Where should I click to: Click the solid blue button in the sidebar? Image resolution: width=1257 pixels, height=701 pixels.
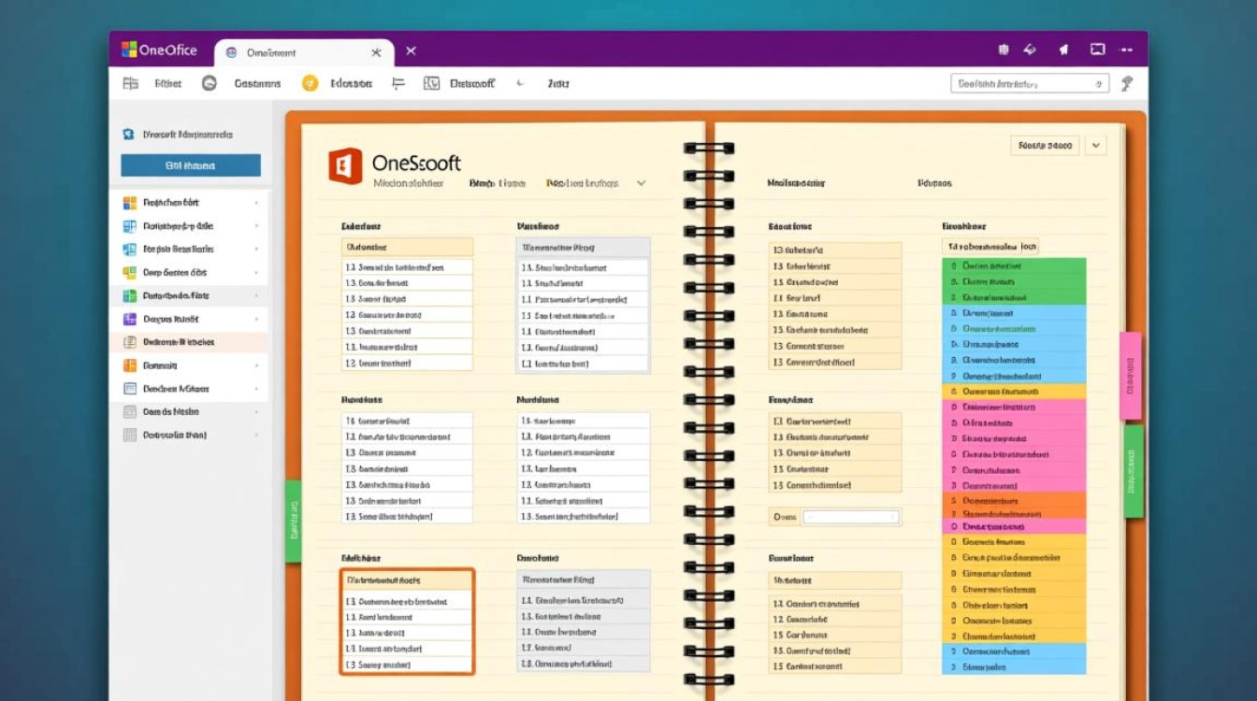(191, 165)
